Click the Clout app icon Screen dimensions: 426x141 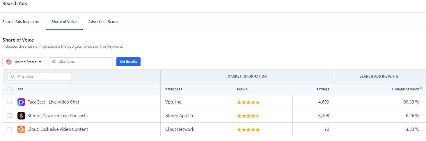click(21, 129)
